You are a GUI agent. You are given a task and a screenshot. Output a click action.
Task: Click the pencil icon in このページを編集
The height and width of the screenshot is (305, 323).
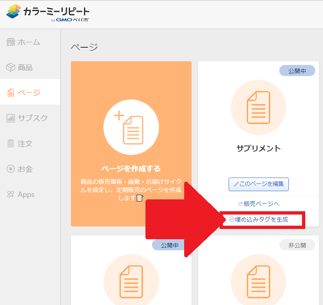(236, 184)
